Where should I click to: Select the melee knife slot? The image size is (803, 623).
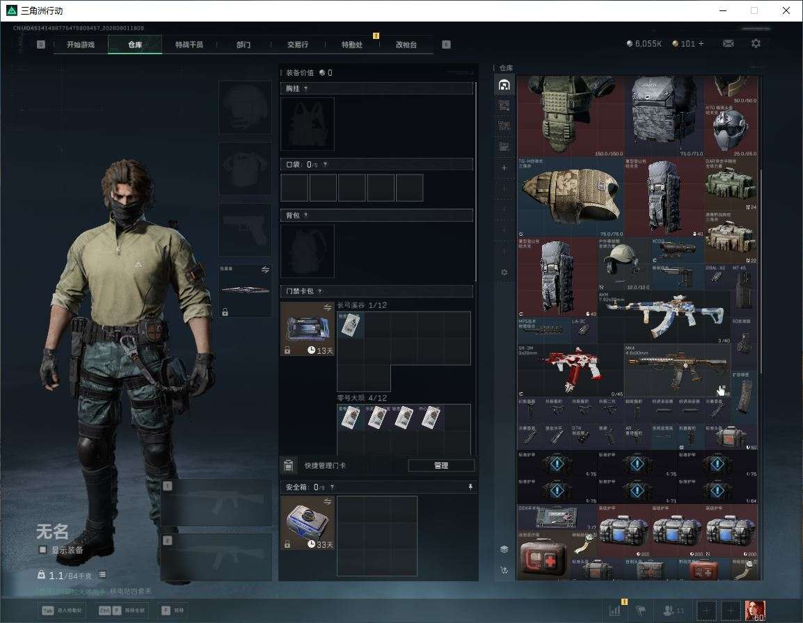(245, 290)
